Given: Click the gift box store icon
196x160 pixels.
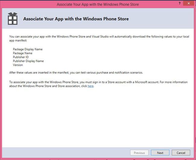Looking at the screenshot, I should pos(13,18).
